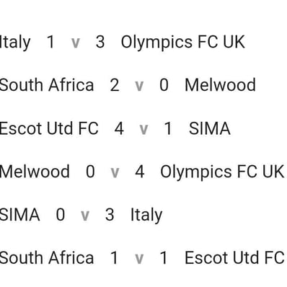Click Escot Utd FC score of 4
287x287 pixels.
coord(119,128)
